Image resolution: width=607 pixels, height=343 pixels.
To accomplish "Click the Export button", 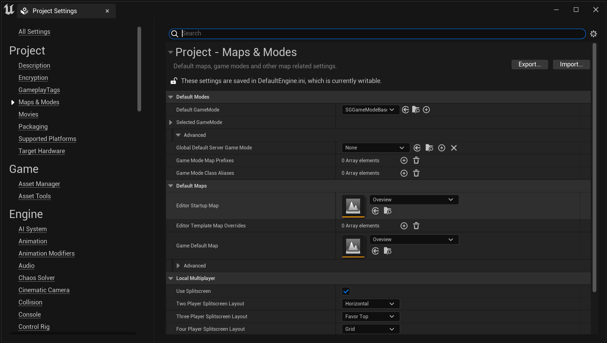I will [x=530, y=64].
